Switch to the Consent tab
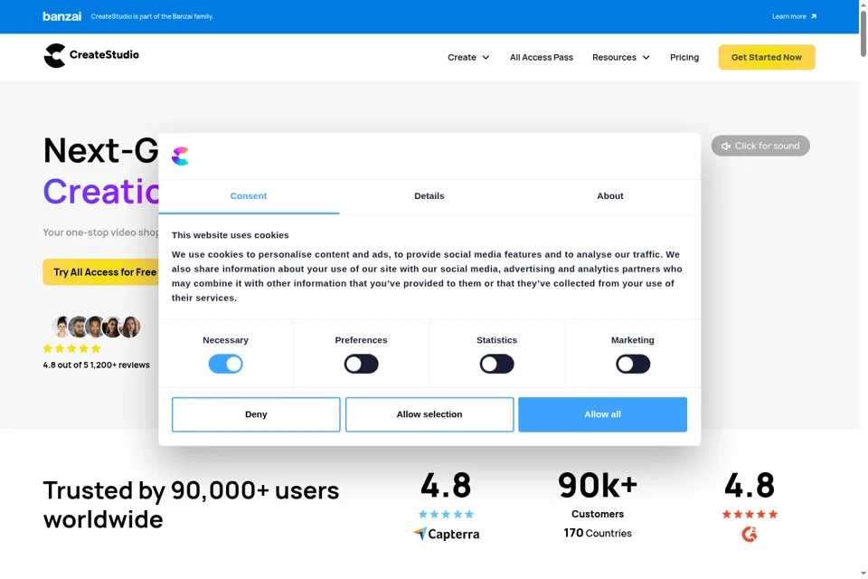Image resolution: width=868 pixels, height=579 pixels. (x=249, y=196)
